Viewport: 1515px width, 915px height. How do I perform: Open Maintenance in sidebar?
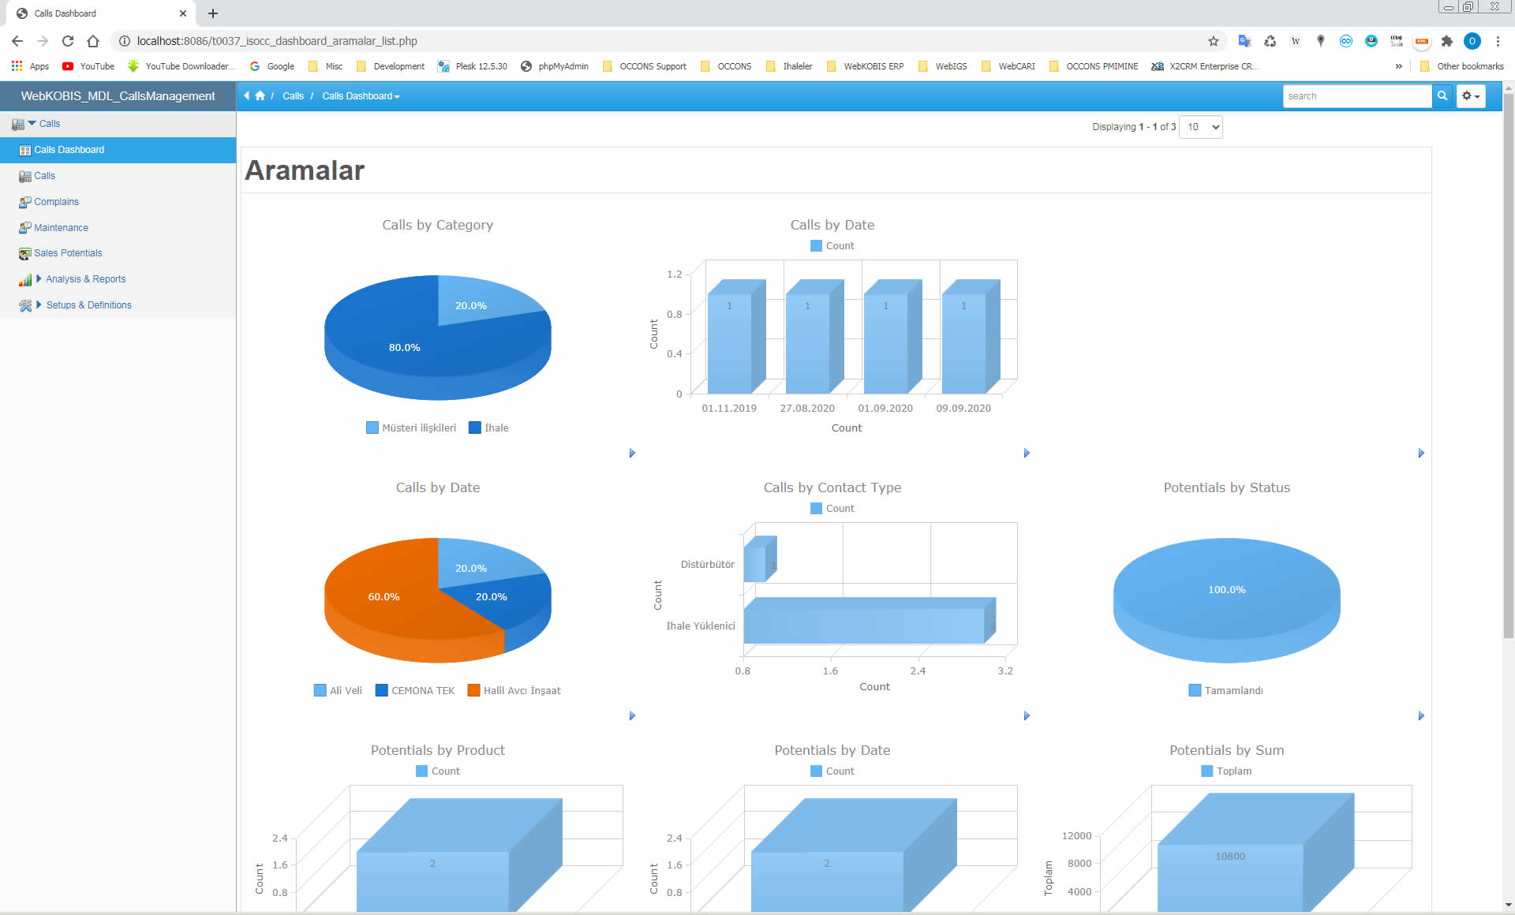click(x=61, y=228)
